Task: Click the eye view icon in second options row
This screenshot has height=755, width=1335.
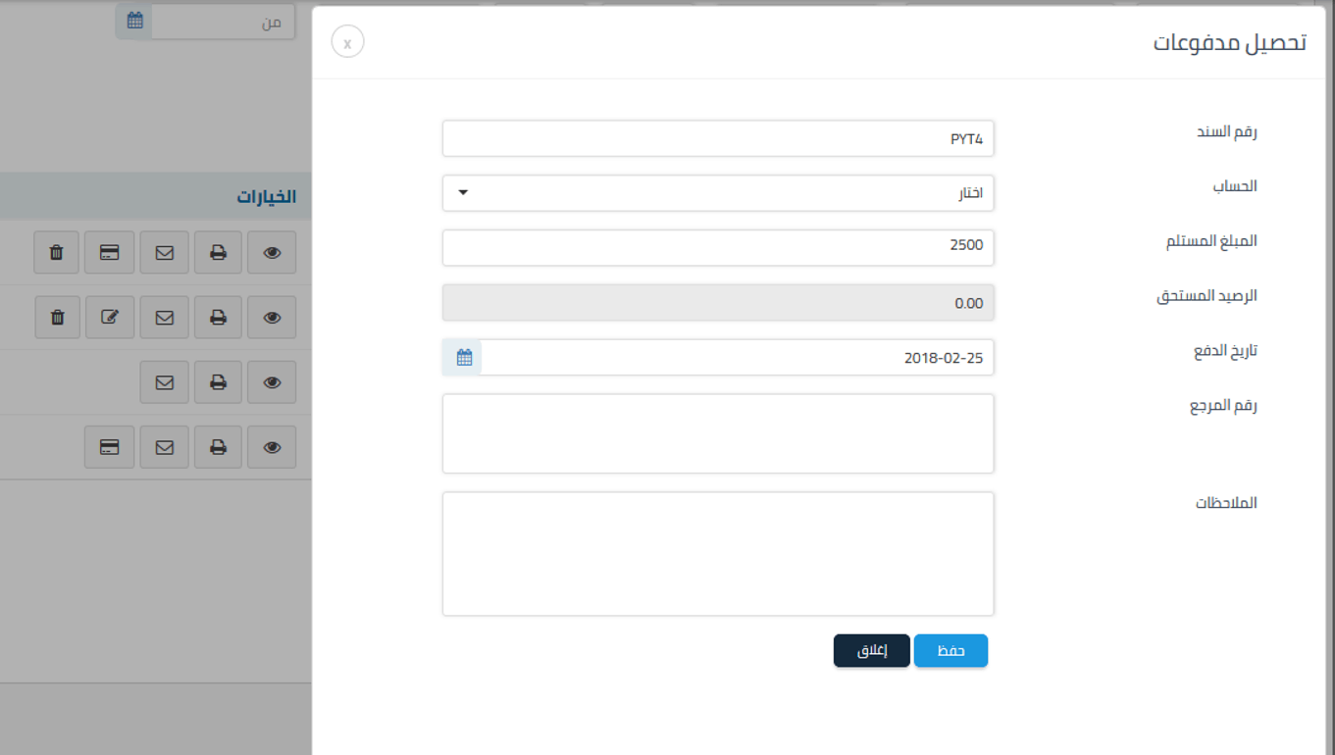Action: pos(272,318)
